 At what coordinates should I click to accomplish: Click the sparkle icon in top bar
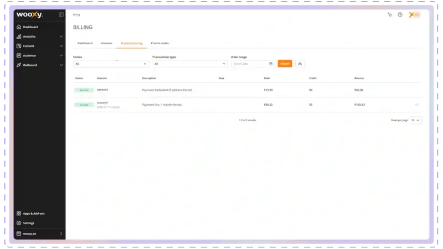pos(390,15)
